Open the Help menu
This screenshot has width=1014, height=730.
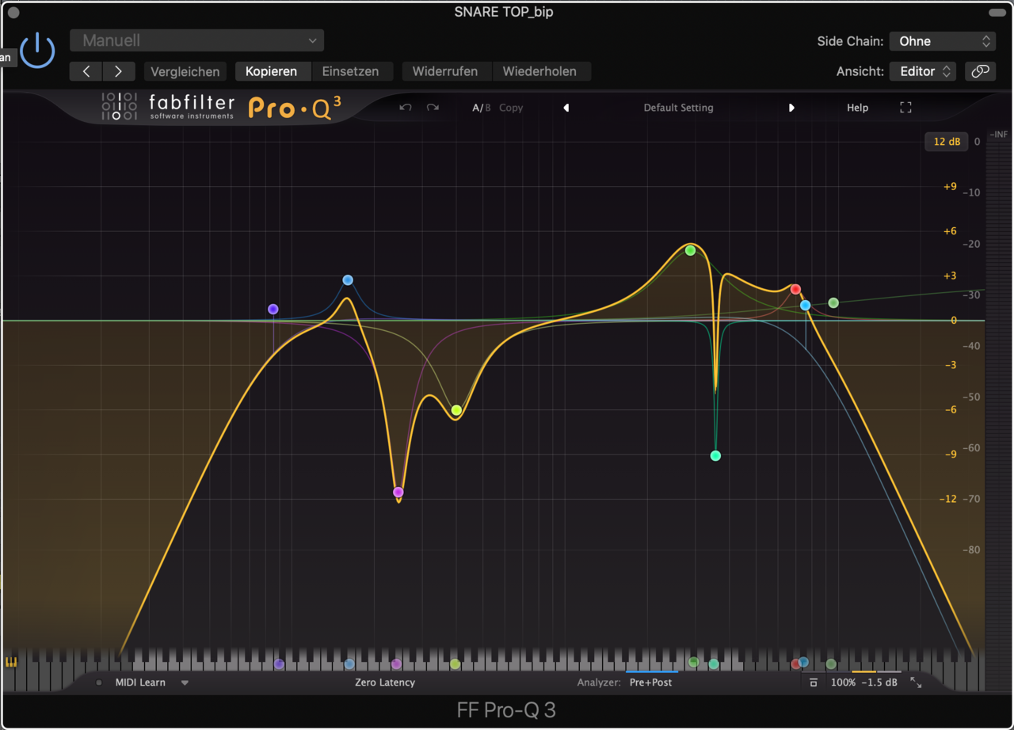point(857,108)
